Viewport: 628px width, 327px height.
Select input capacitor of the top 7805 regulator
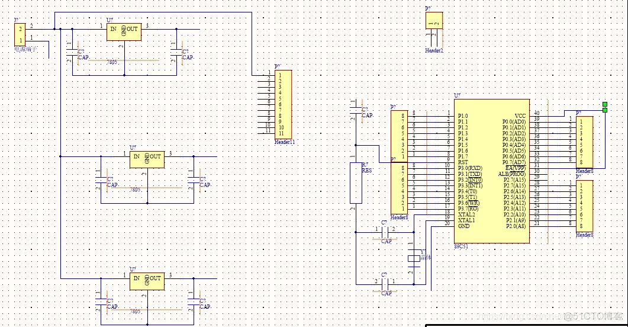click(x=72, y=52)
